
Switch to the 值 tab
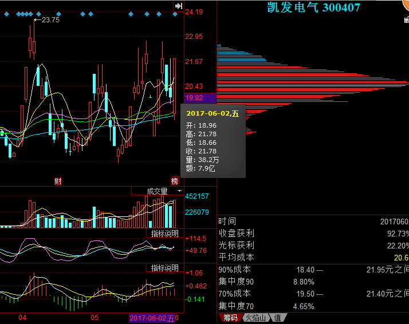[278, 318]
